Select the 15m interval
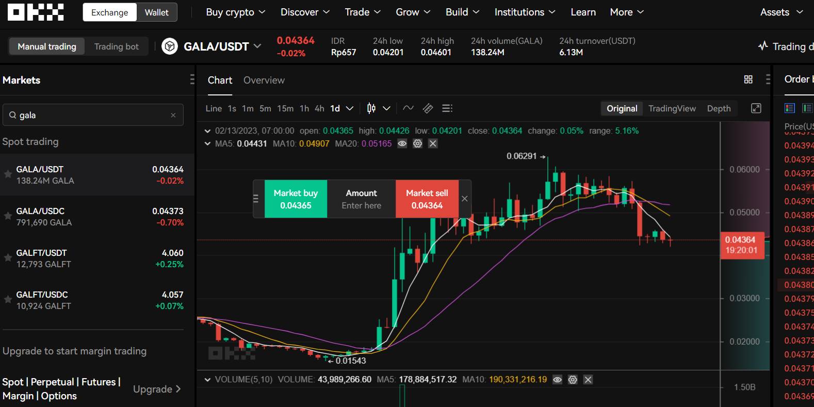This screenshot has width=814, height=407. (x=285, y=108)
